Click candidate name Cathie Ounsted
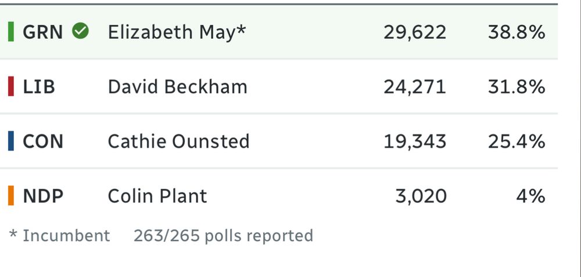The width and height of the screenshot is (581, 277). coord(178,141)
